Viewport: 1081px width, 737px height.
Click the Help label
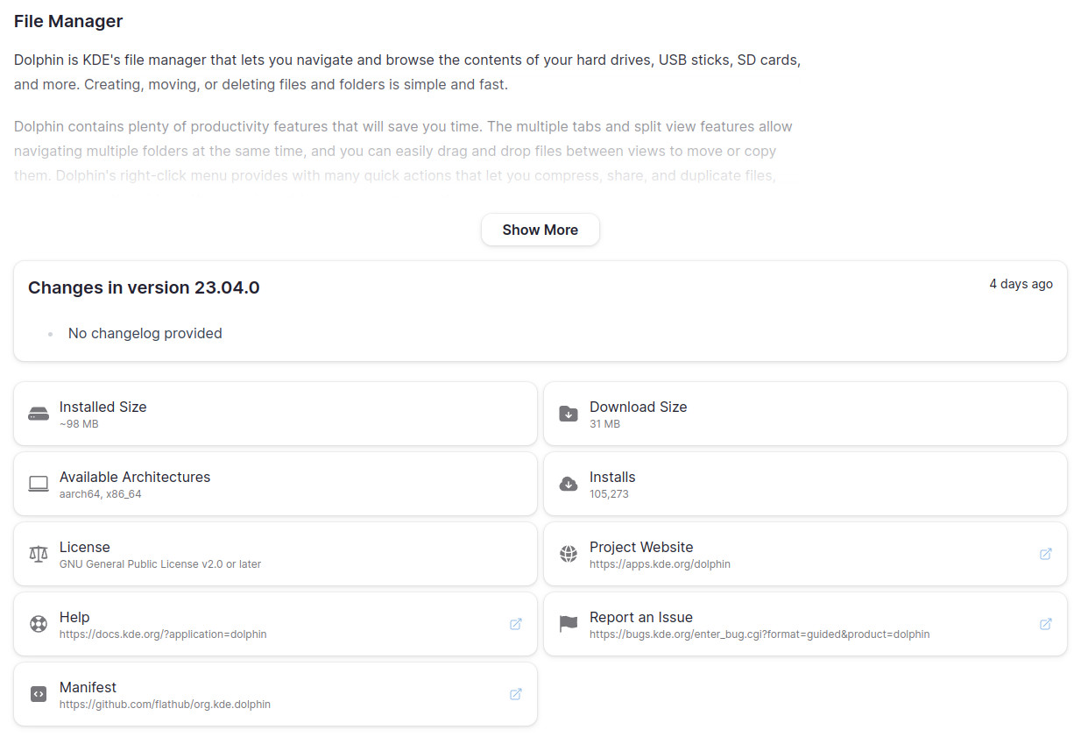pyautogui.click(x=74, y=617)
